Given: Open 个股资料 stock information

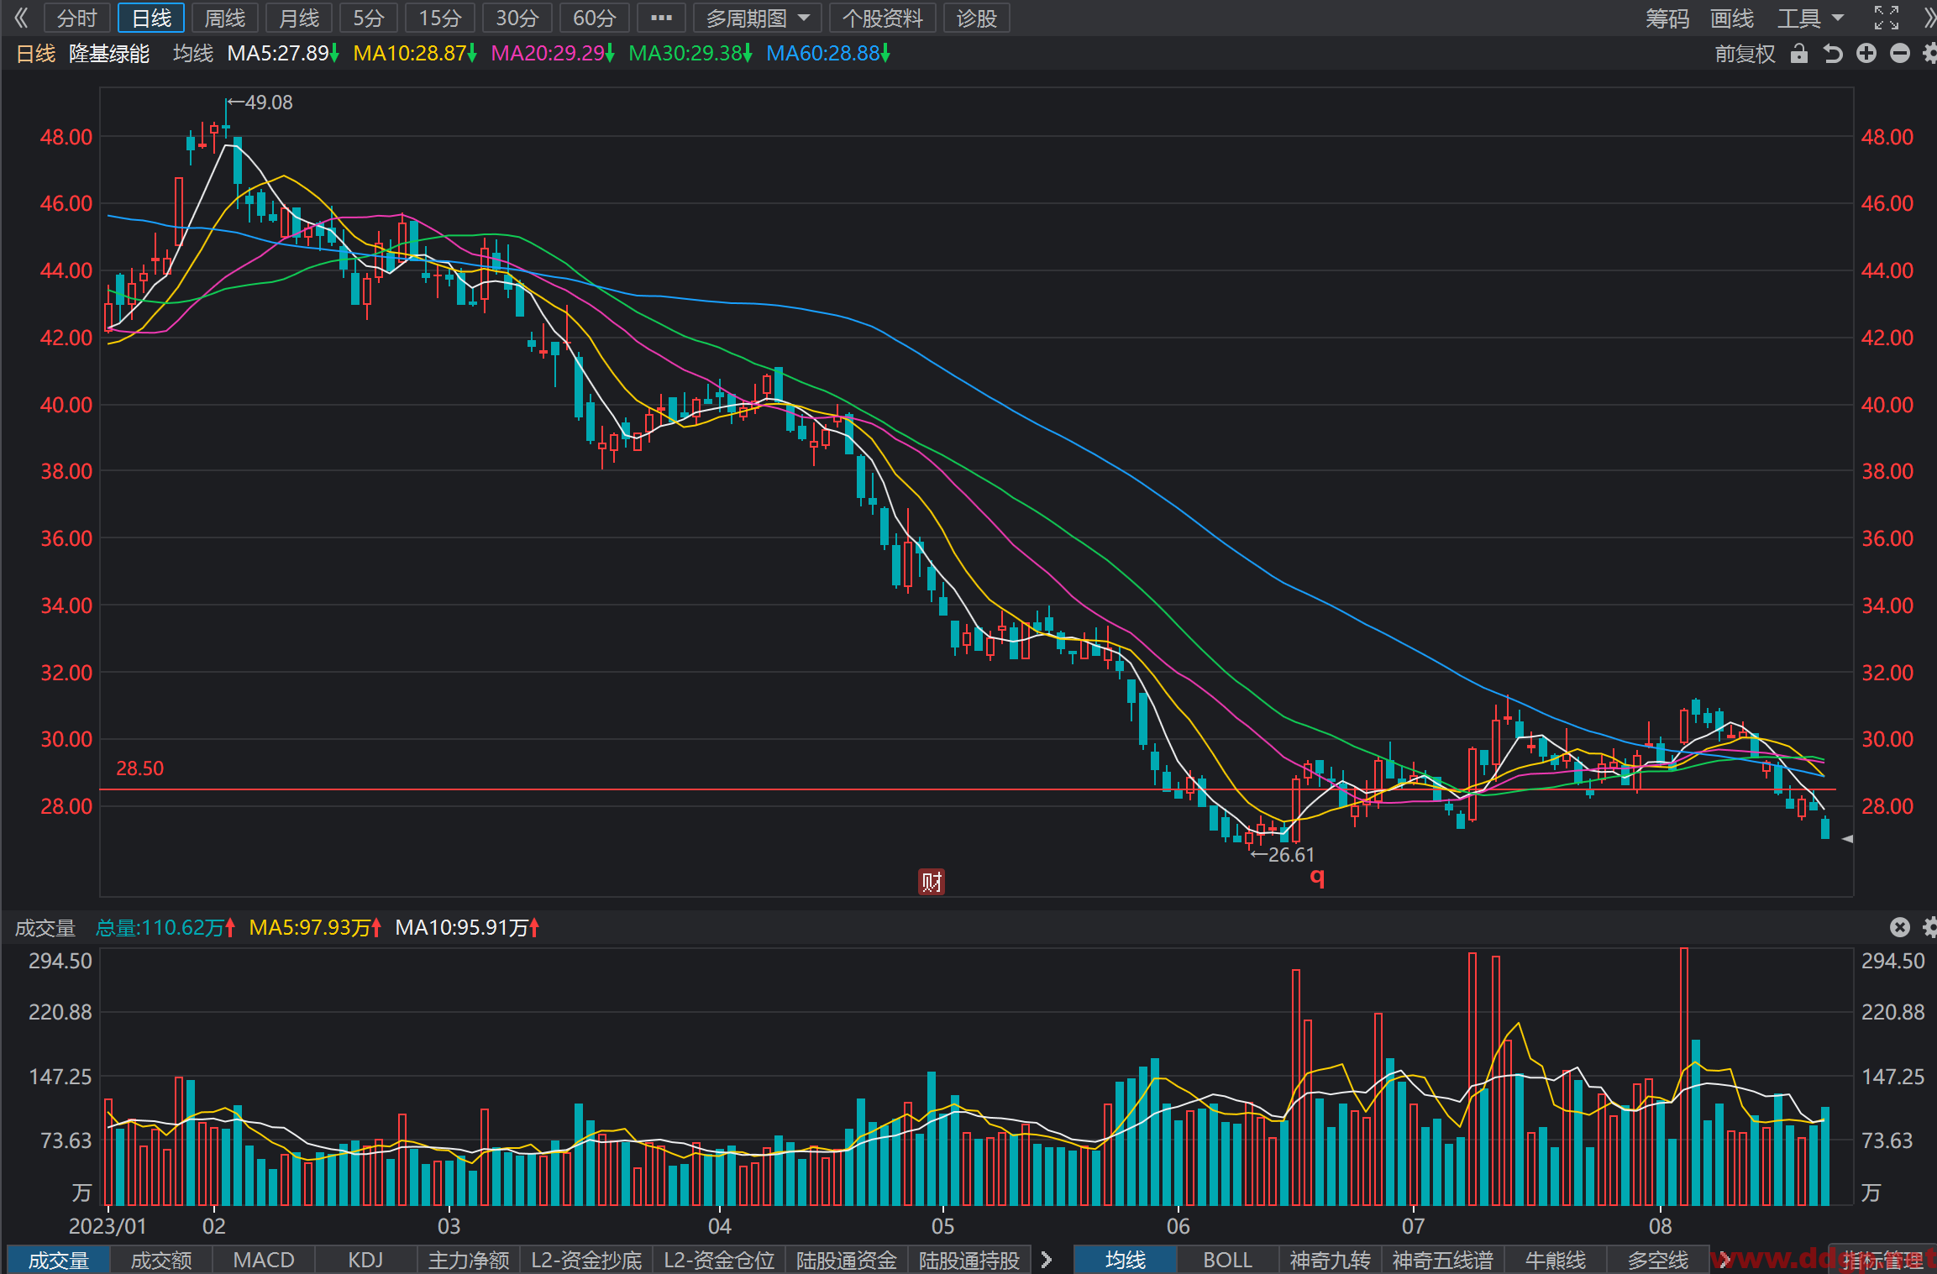Looking at the screenshot, I should (x=882, y=18).
